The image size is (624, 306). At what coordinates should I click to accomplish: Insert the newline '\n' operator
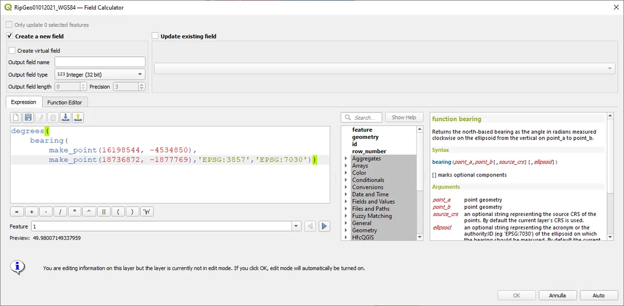click(x=147, y=212)
